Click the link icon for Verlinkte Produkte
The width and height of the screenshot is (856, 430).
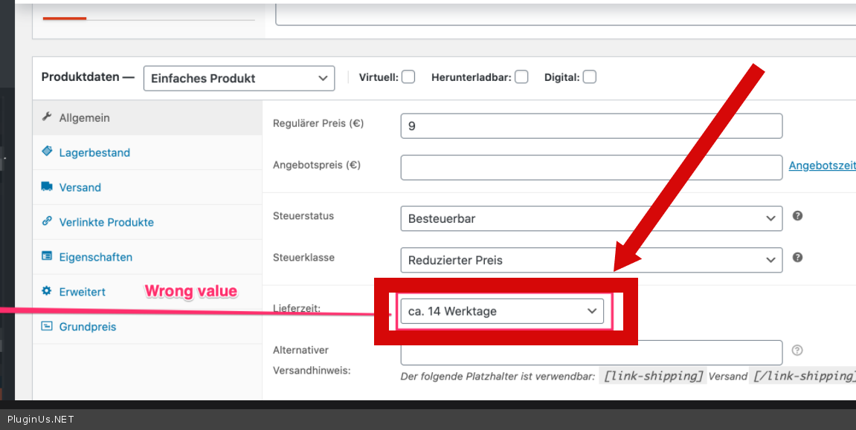tap(47, 221)
